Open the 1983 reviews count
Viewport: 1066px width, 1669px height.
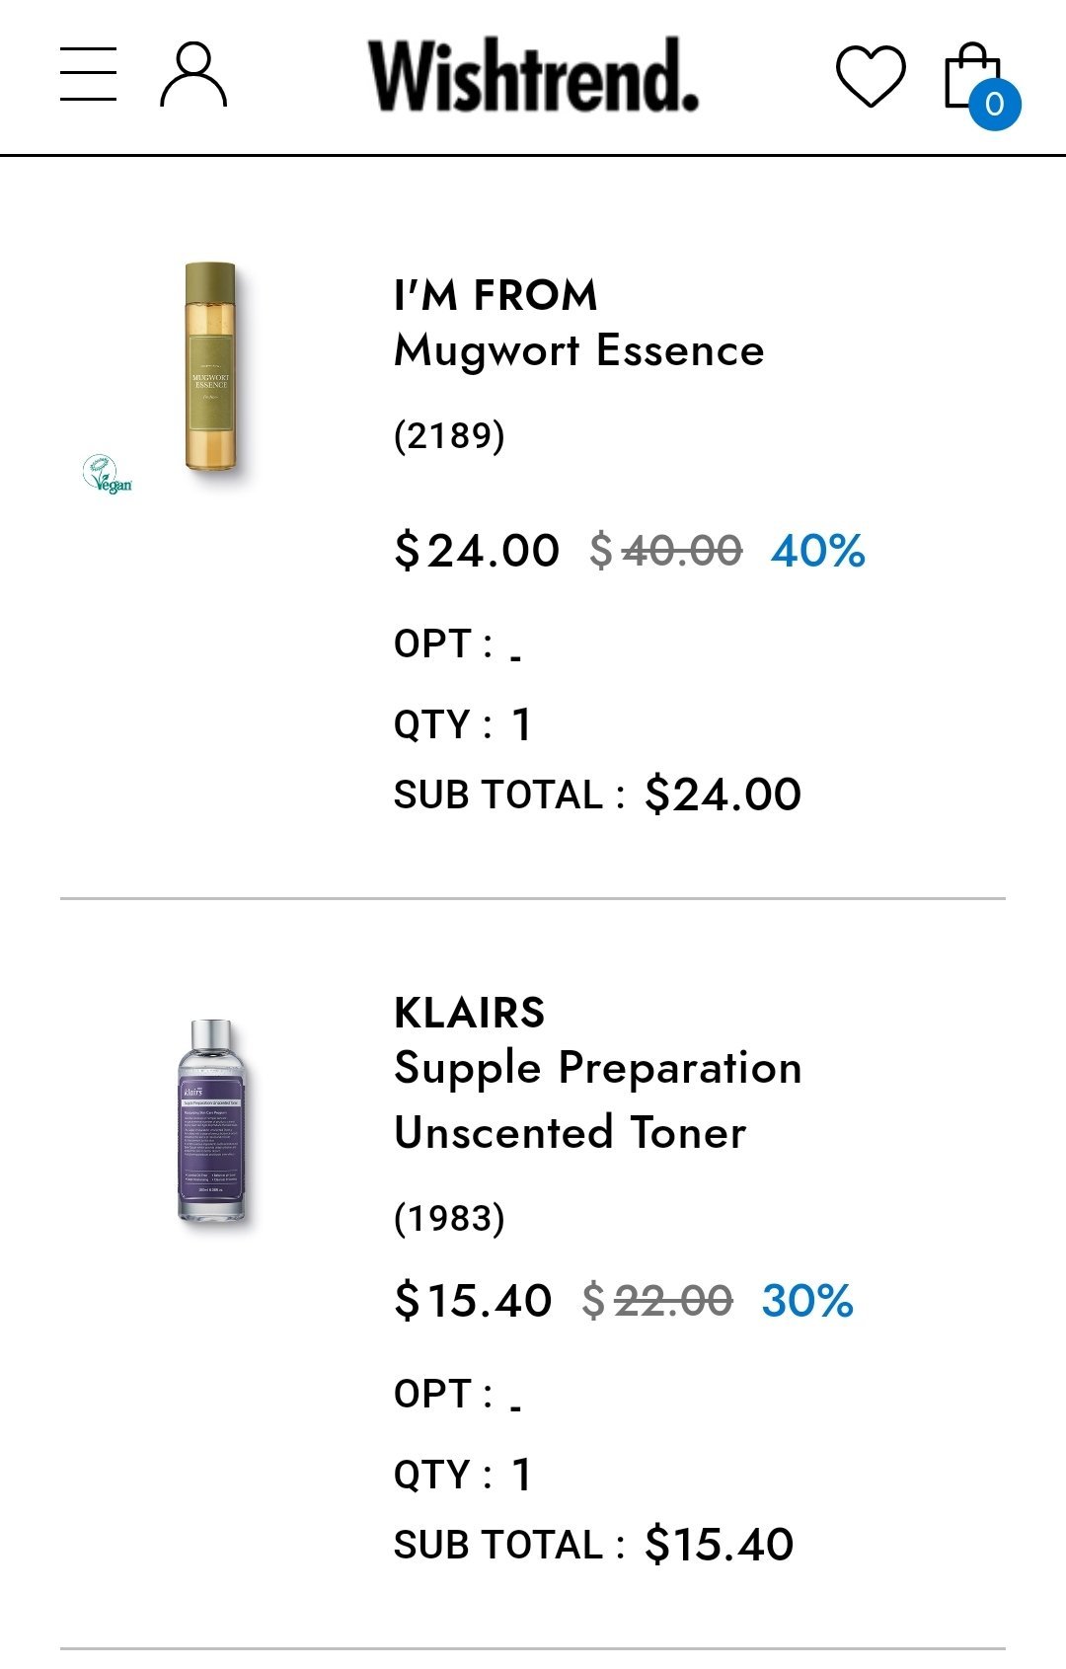(x=449, y=1218)
